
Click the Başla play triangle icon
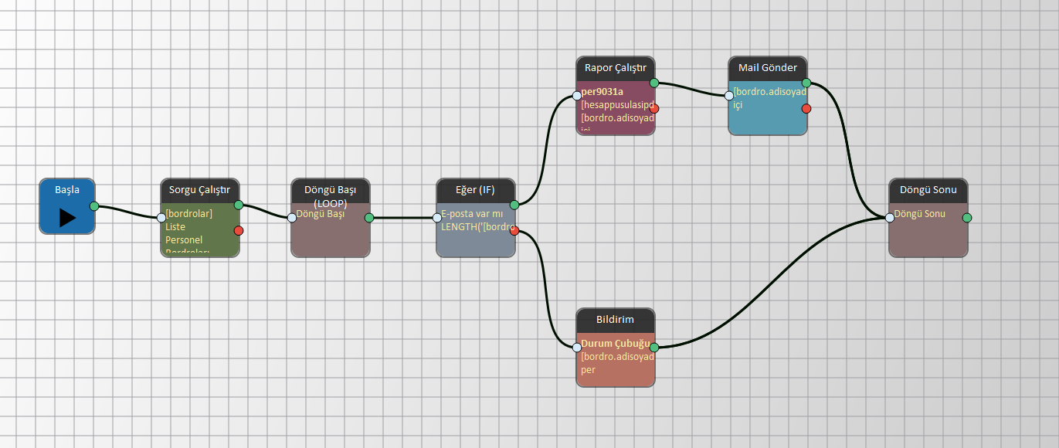(x=67, y=218)
